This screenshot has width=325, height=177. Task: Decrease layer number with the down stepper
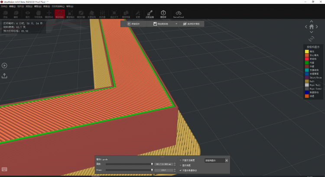(x=175, y=165)
